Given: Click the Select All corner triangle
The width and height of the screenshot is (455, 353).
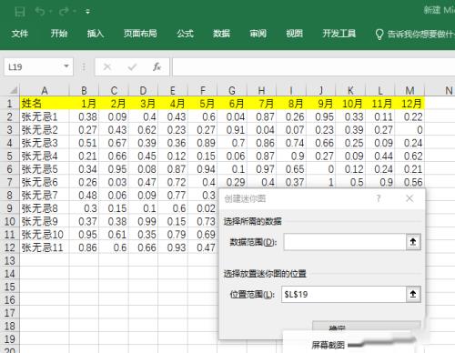Looking at the screenshot, I should 13,90.
